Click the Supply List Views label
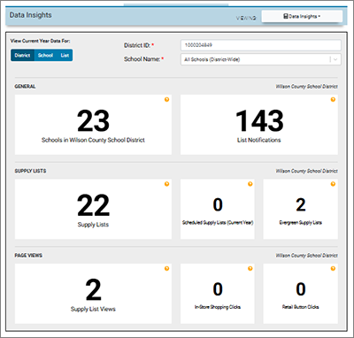 point(93,309)
